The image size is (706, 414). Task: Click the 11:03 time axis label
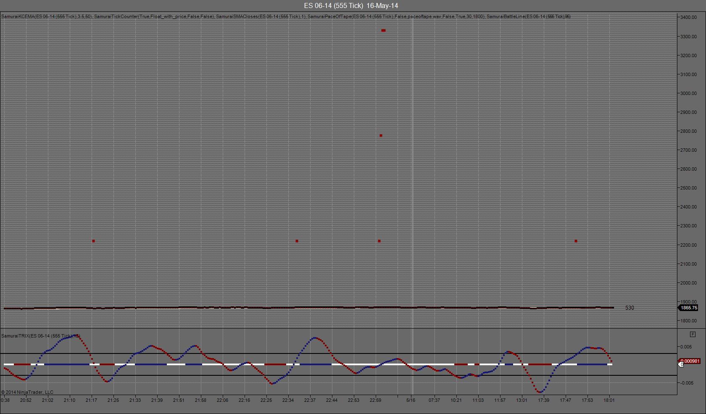point(478,400)
